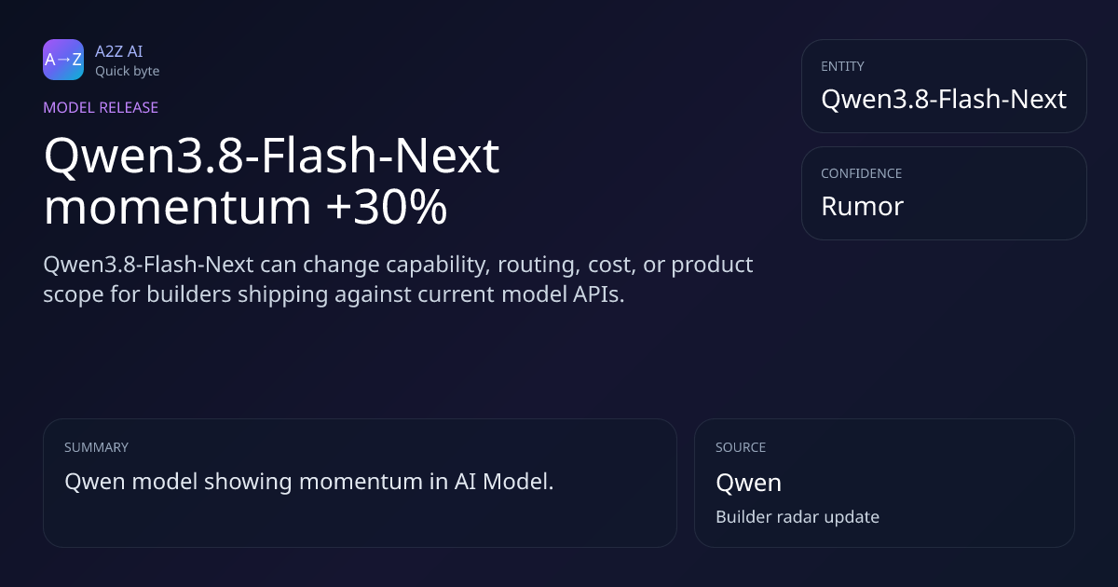The width and height of the screenshot is (1118, 587).
Task: Select the purple MODEL RELEASE category tag
Action: (101, 107)
